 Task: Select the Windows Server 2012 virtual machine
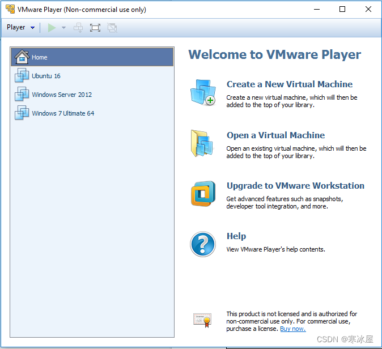click(x=92, y=95)
